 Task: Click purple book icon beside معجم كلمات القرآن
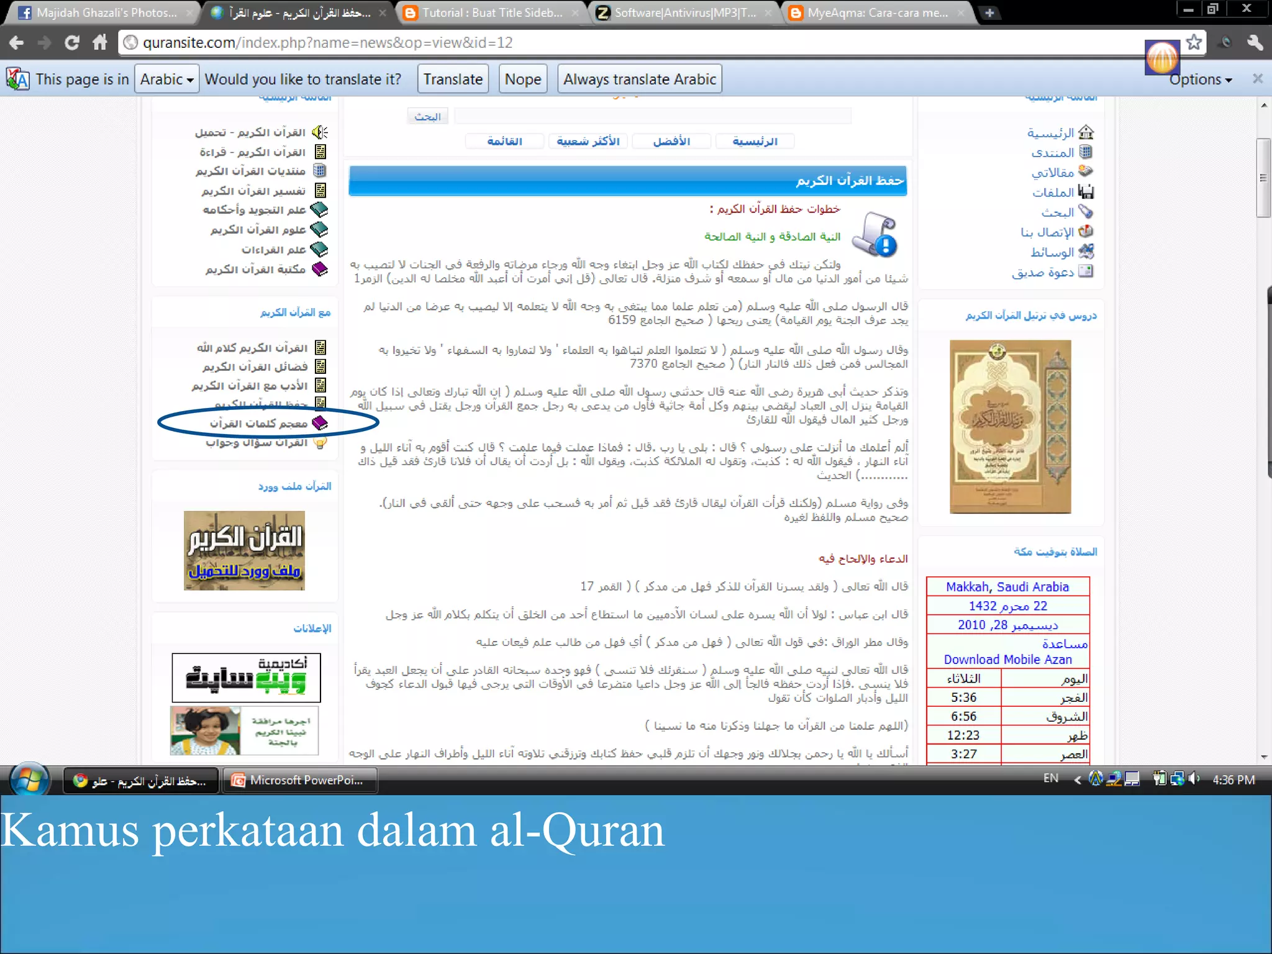pyautogui.click(x=320, y=422)
